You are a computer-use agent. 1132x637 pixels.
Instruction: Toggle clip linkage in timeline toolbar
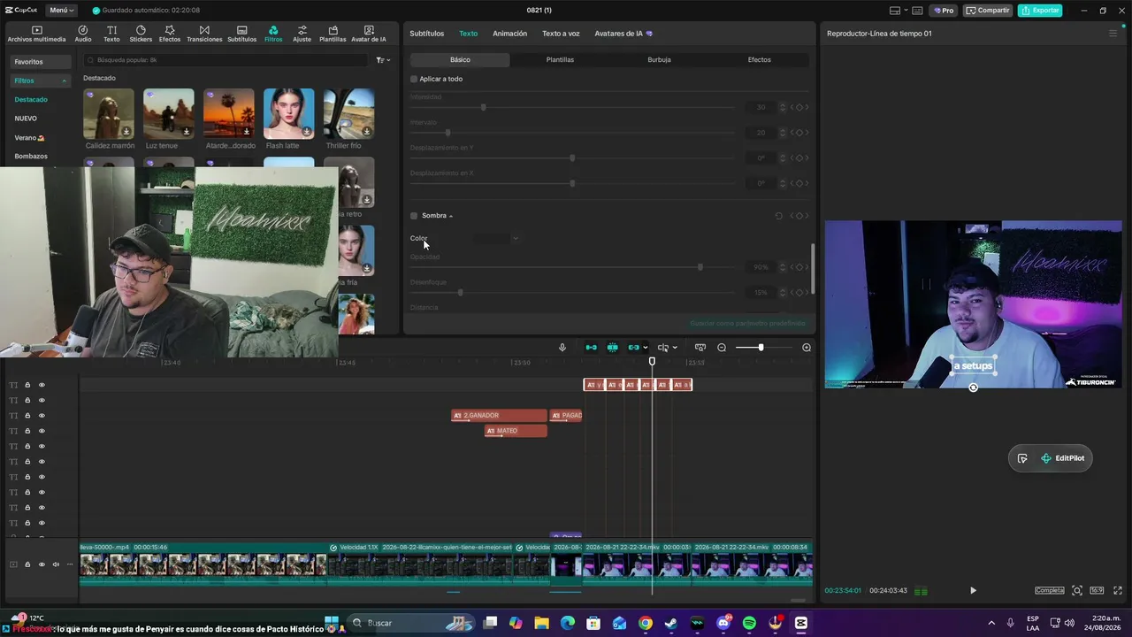pyautogui.click(x=633, y=348)
